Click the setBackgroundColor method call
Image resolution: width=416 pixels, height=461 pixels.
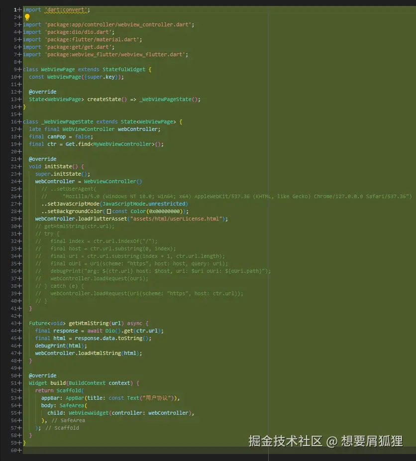click(x=75, y=212)
